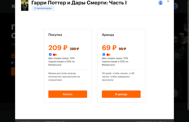This screenshot has height=122, width=189.
Task: Click the Mastercard logo under purchase price
Action: pos(55,55)
